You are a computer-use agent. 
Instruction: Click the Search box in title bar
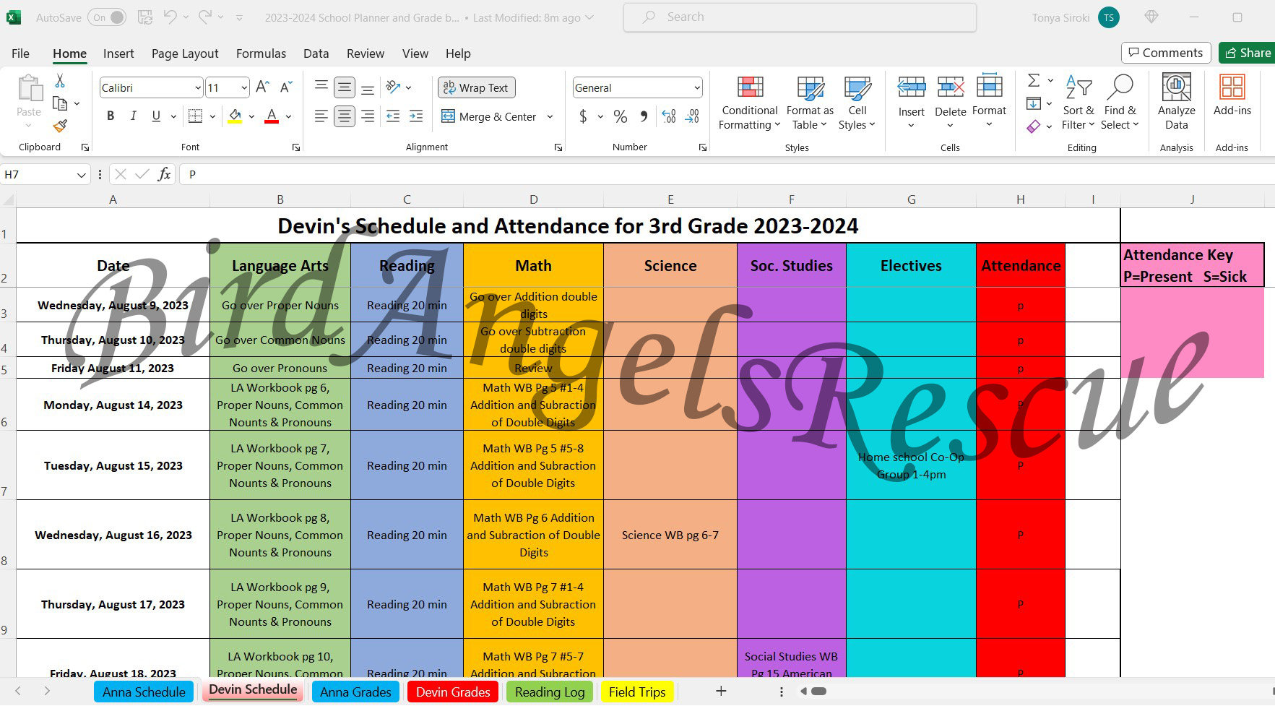[800, 17]
